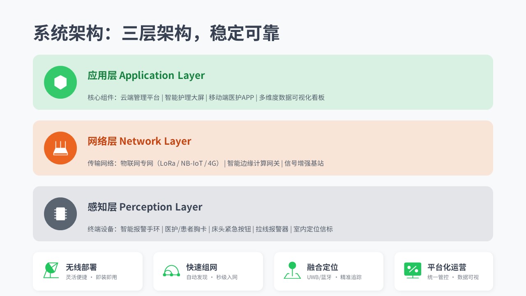Click the gray chip Perception Layer icon
This screenshot has width=526, height=296.
(x=60, y=214)
